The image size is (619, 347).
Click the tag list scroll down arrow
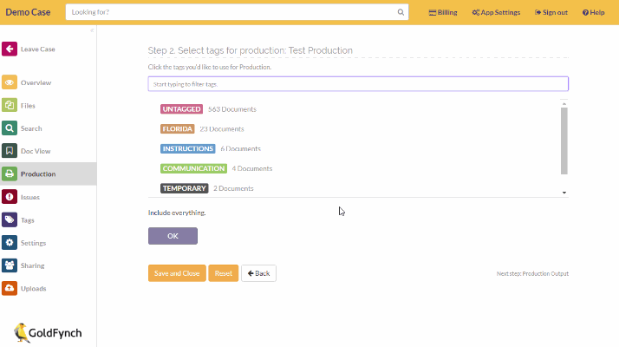coord(564,193)
